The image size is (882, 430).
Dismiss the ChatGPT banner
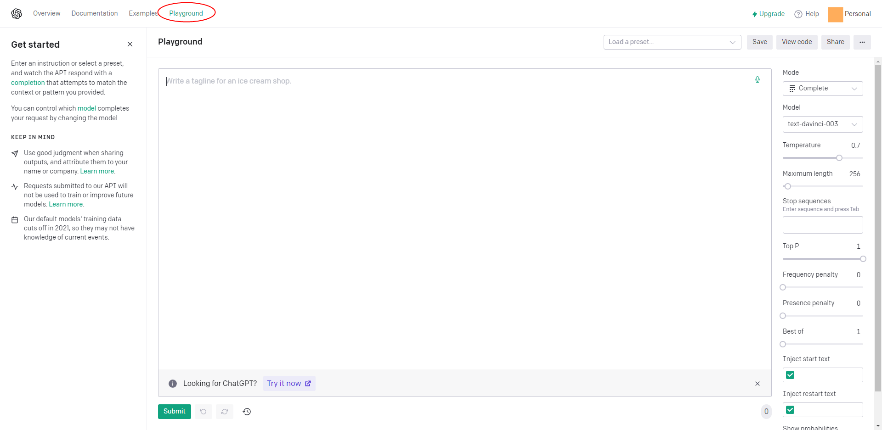tap(757, 384)
